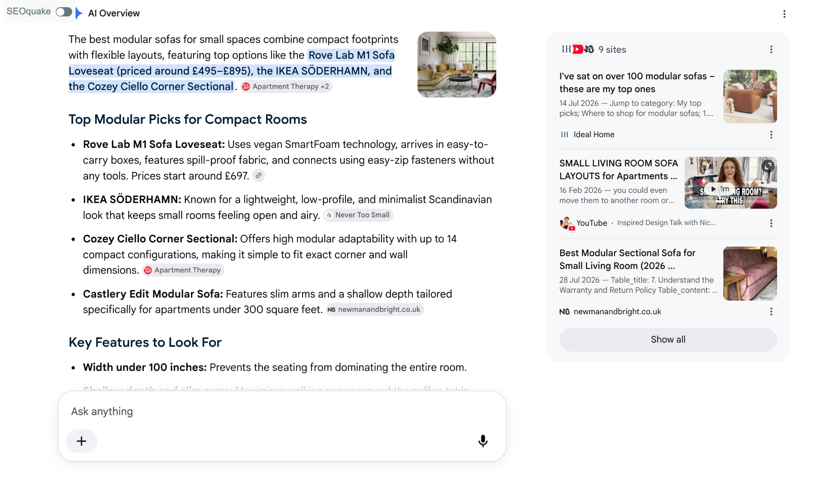Open the Ideal Home sofa thumbnail
Screen dimensions: 823x483
750,96
